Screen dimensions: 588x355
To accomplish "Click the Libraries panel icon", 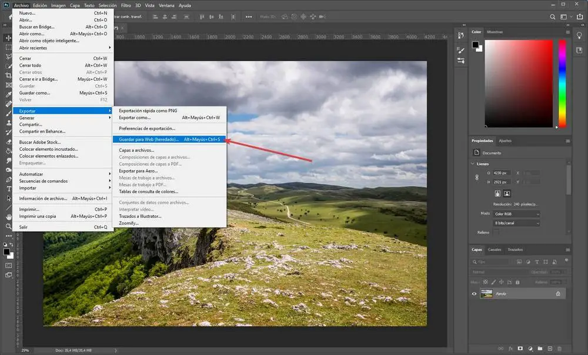I will coord(579,50).
